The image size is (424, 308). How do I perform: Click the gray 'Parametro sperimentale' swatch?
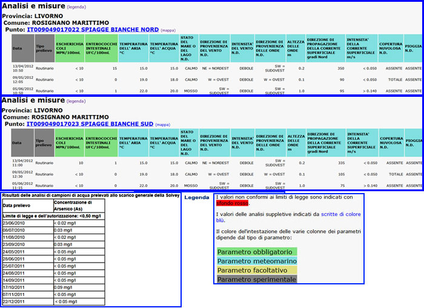coord(257,280)
